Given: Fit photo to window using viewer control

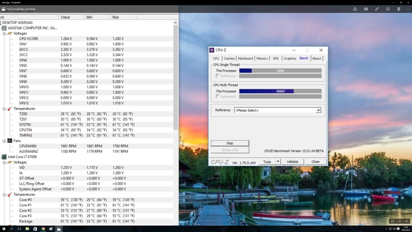Looking at the screenshot, I should tap(392, 221).
